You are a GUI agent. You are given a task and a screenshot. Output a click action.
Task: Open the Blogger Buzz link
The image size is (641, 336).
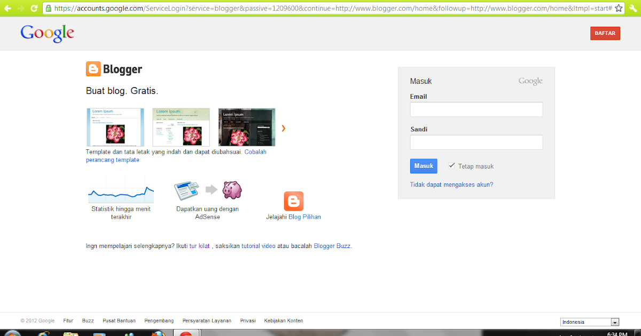[332, 246]
